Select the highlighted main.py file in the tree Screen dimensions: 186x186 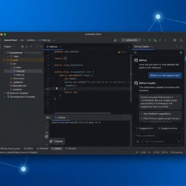click(x=23, y=71)
